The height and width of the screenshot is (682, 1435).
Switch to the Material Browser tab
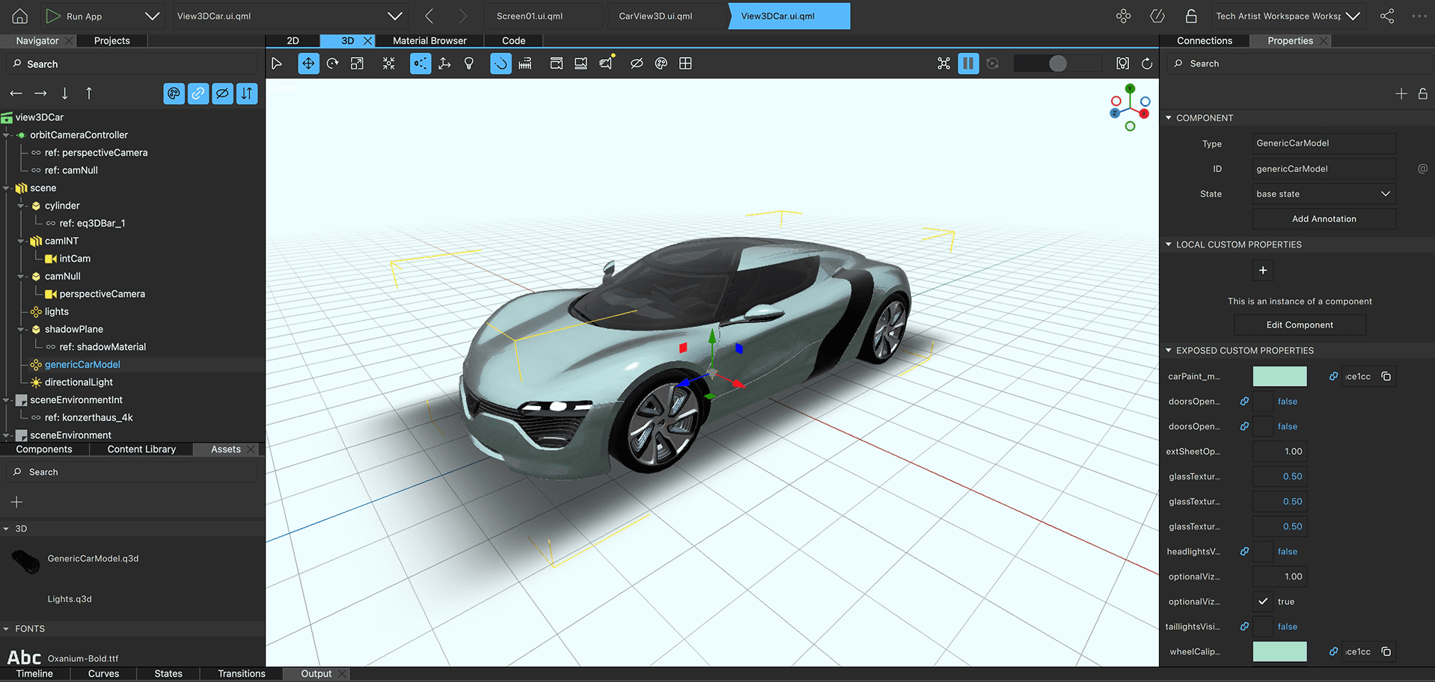pyautogui.click(x=429, y=40)
